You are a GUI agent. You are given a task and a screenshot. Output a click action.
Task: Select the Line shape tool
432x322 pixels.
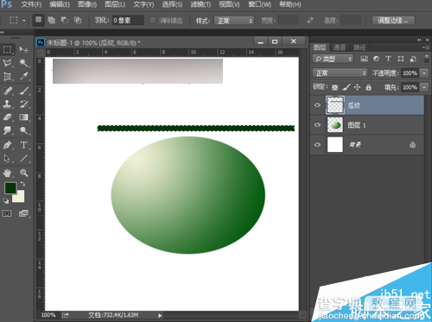23,158
